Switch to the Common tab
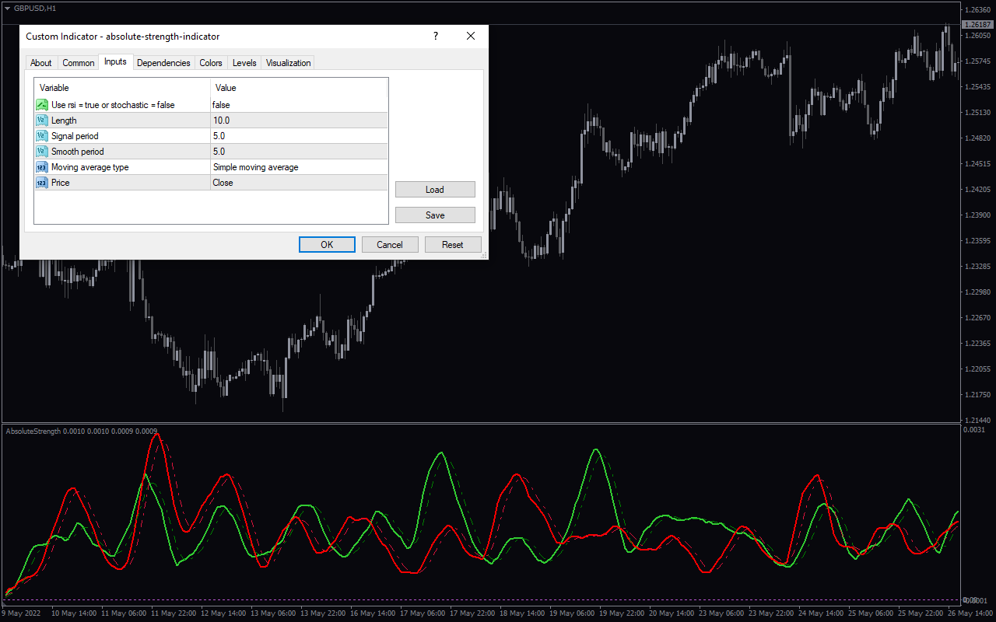Image resolution: width=996 pixels, height=622 pixels. click(x=79, y=63)
